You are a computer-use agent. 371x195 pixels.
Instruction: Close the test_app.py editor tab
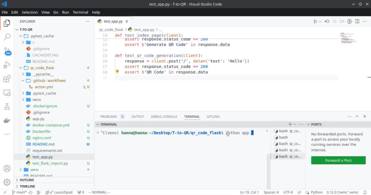[x=127, y=21]
